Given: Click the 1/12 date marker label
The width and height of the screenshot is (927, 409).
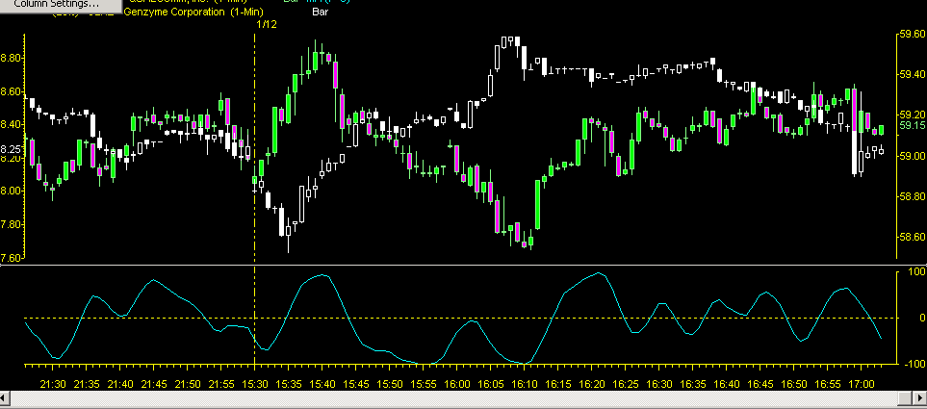Looking at the screenshot, I should point(267,24).
